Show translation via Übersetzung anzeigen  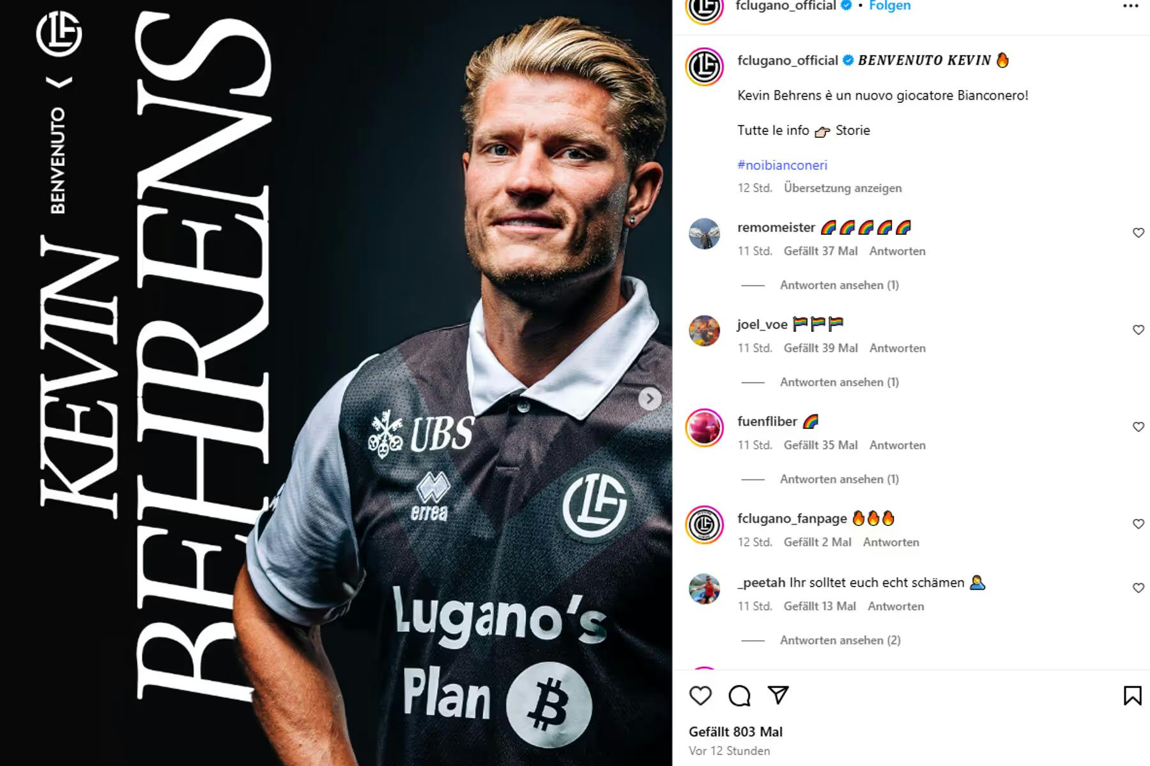[843, 188]
